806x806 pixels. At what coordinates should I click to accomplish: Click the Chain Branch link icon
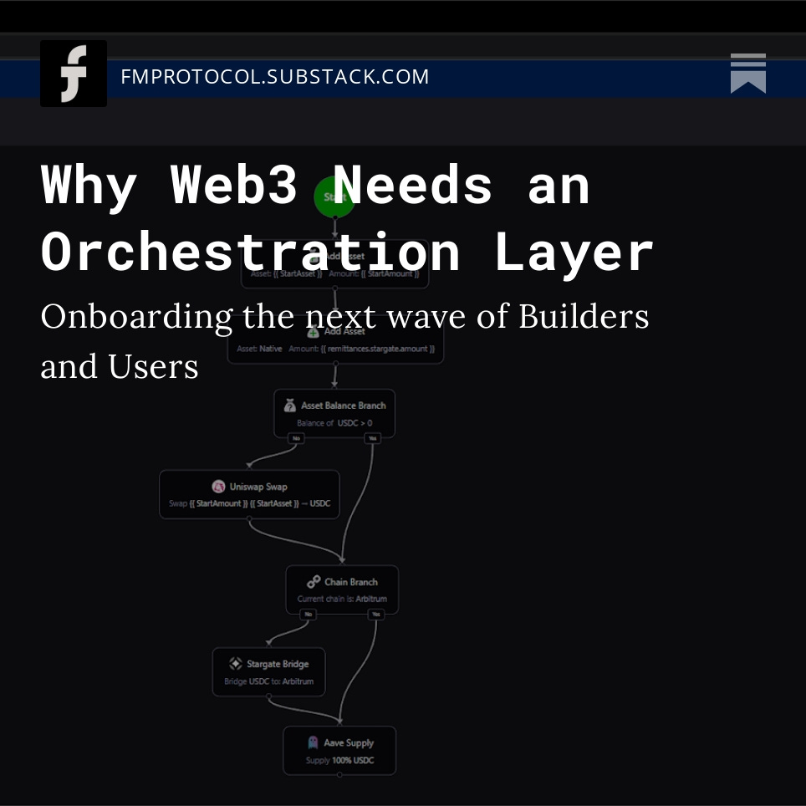coord(314,582)
